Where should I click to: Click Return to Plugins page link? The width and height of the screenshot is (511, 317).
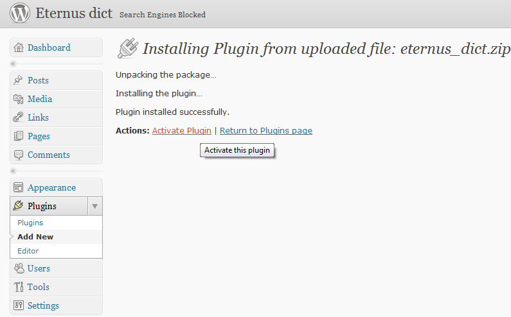click(x=266, y=130)
